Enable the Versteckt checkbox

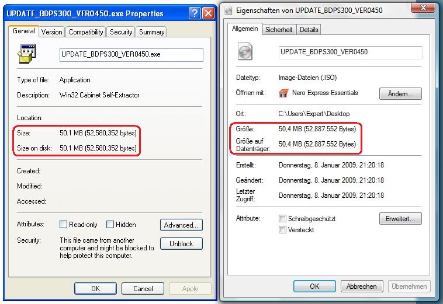(283, 230)
